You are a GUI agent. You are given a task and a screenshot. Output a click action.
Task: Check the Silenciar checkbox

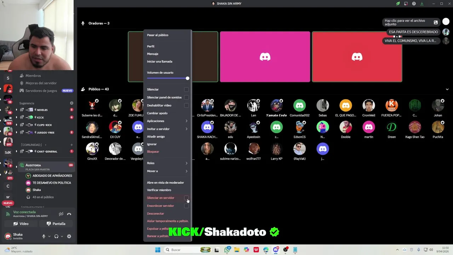(x=187, y=90)
